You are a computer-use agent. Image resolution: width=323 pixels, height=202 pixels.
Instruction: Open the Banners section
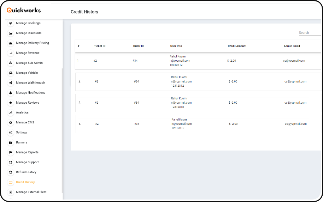(x=22, y=142)
